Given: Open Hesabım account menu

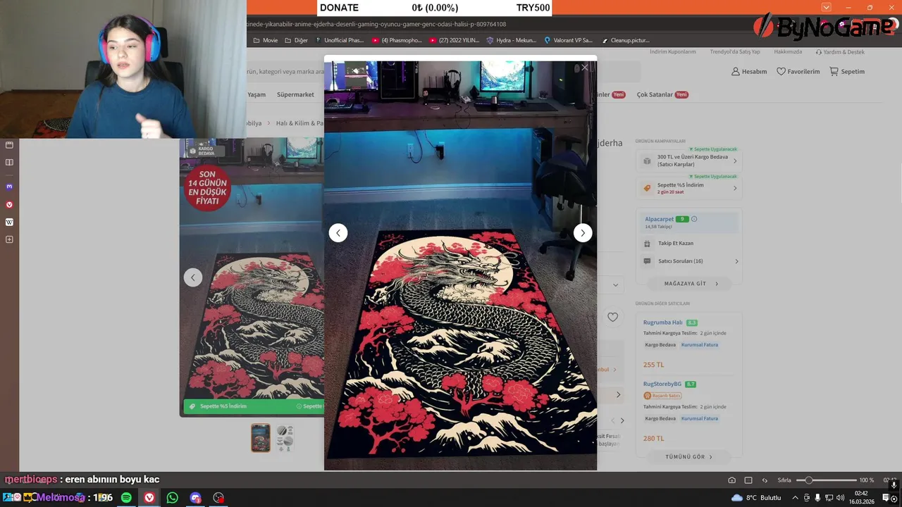Looking at the screenshot, I should [749, 71].
